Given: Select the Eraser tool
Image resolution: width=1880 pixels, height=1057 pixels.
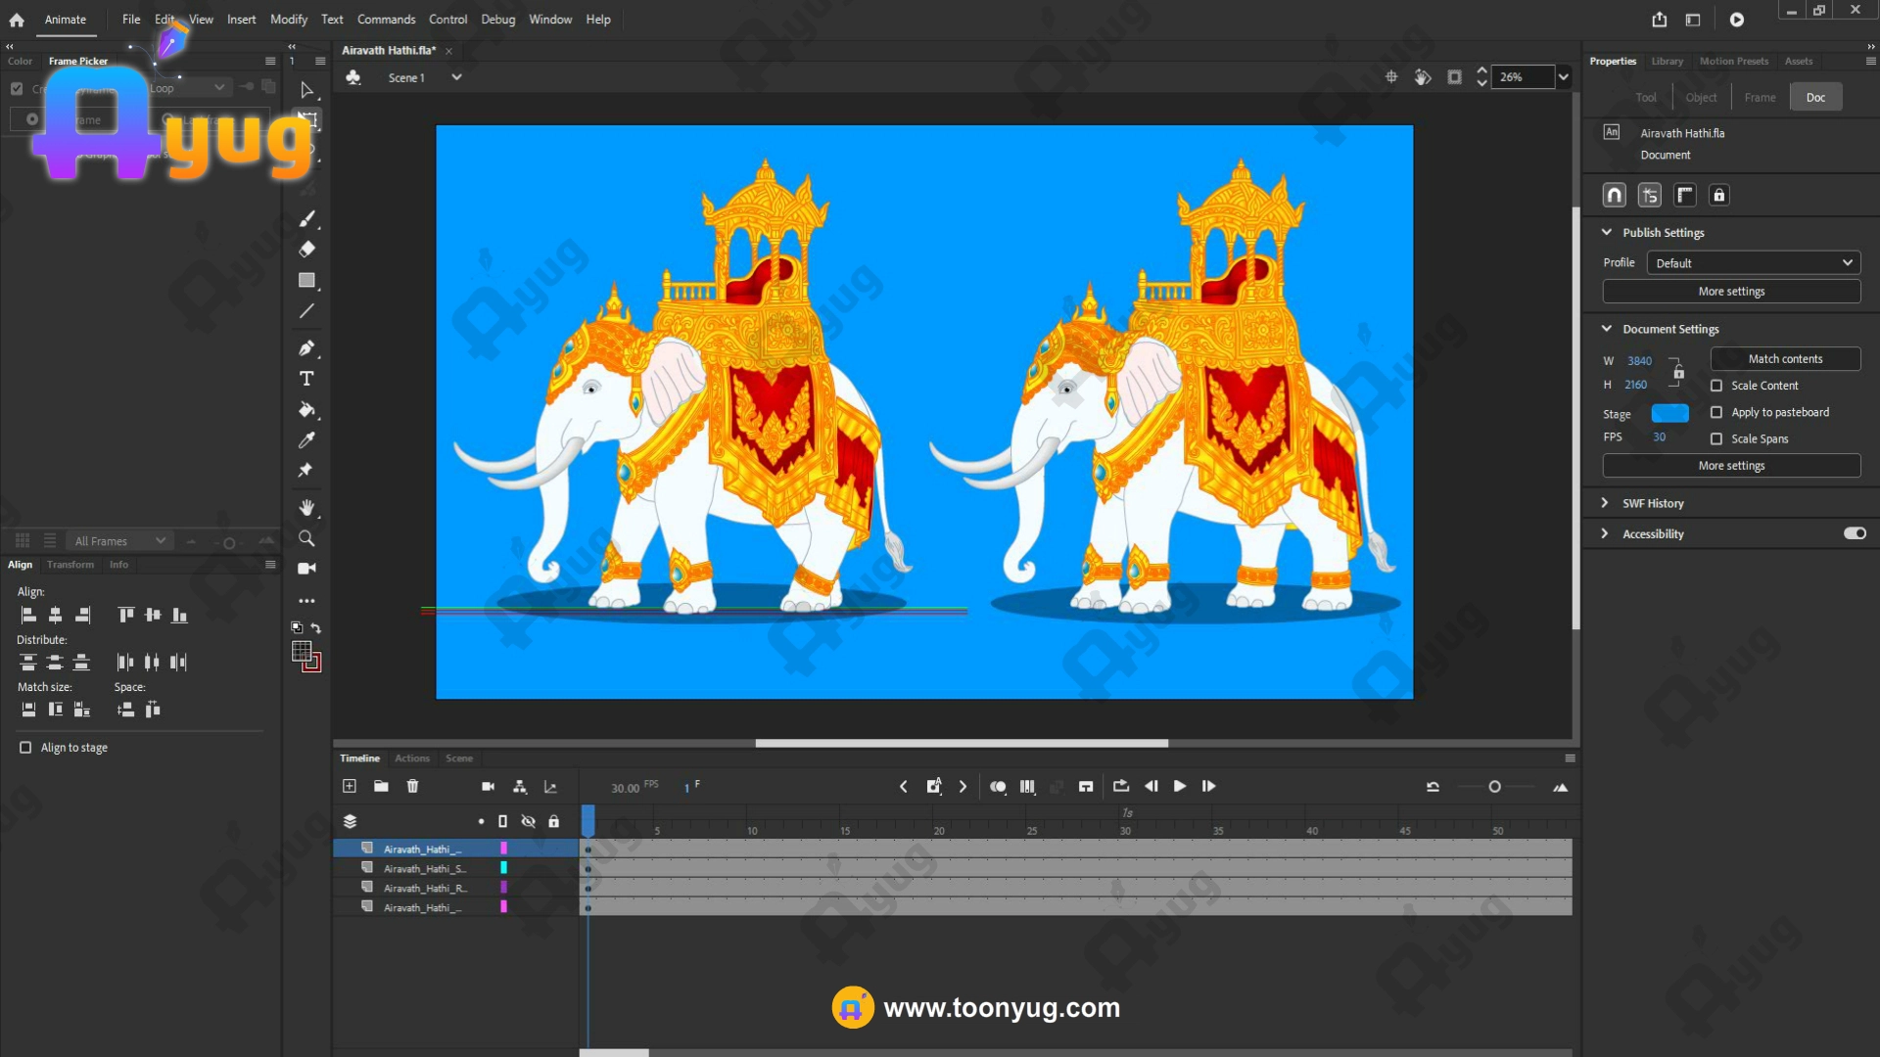Looking at the screenshot, I should [x=306, y=249].
